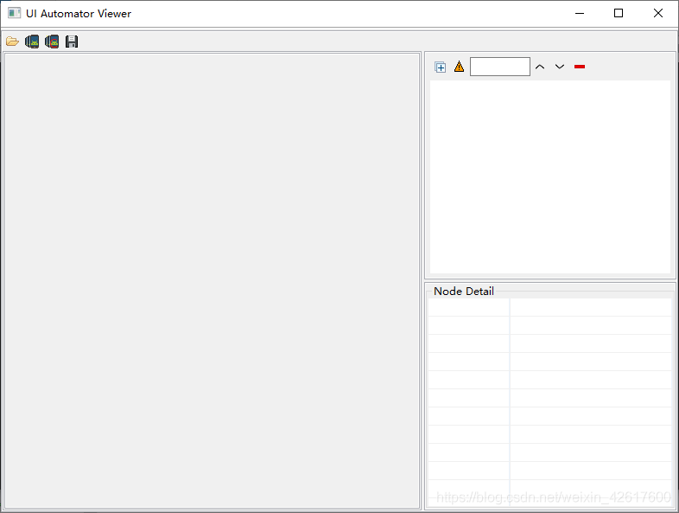Image resolution: width=679 pixels, height=513 pixels.
Task: Close the UI Automator Viewer window
Action: pos(658,14)
